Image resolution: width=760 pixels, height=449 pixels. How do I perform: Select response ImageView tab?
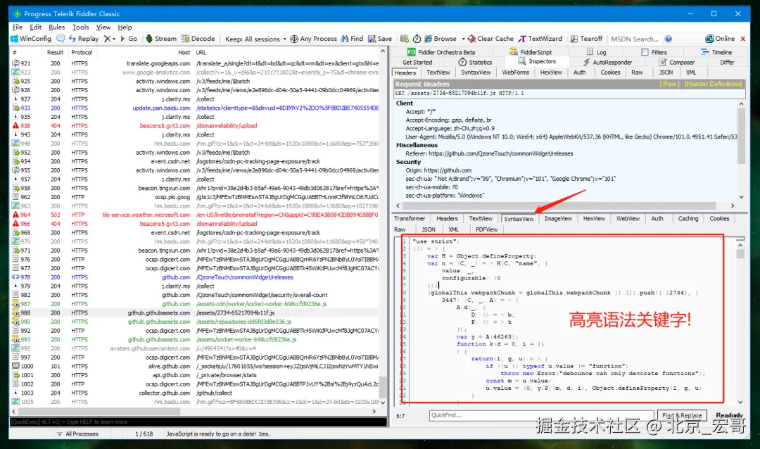pos(558,219)
